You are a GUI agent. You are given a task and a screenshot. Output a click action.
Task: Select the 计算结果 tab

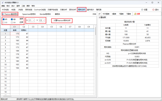[x=102, y=17]
